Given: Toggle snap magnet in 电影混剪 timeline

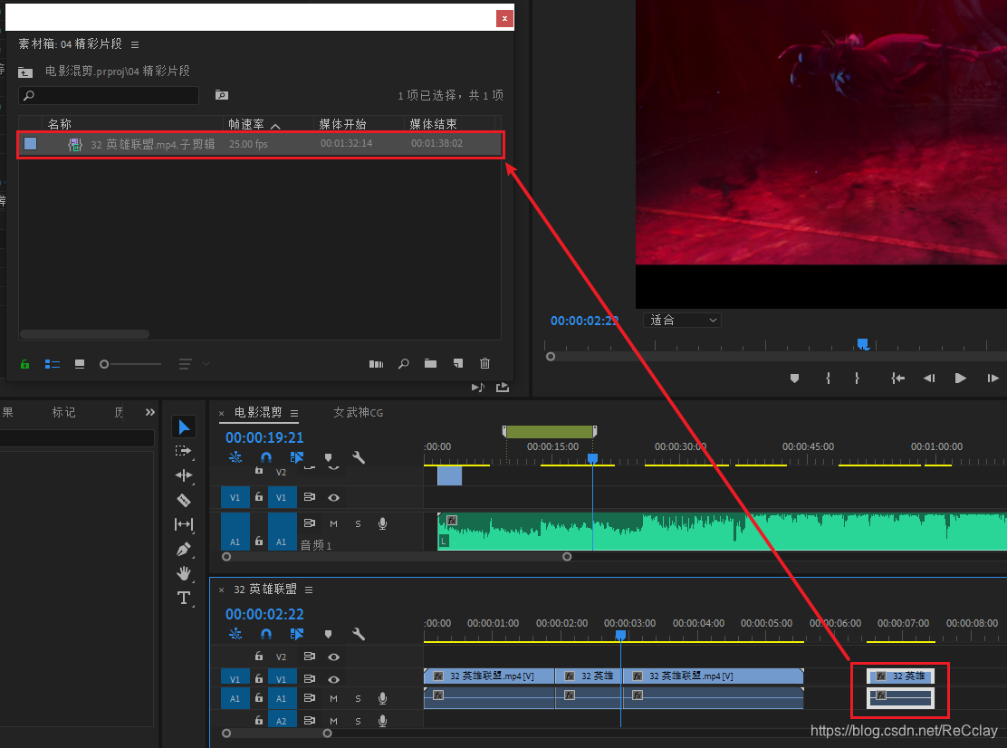Looking at the screenshot, I should pos(266,457).
